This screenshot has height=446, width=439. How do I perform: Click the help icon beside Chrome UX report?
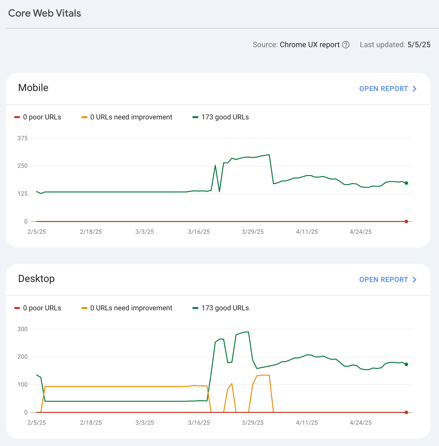tap(346, 45)
